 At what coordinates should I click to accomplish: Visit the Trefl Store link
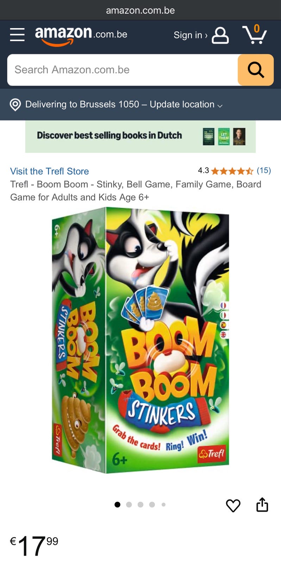pyautogui.click(x=50, y=171)
